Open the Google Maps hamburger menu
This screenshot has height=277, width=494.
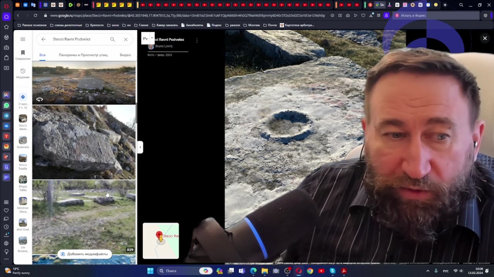click(23, 39)
